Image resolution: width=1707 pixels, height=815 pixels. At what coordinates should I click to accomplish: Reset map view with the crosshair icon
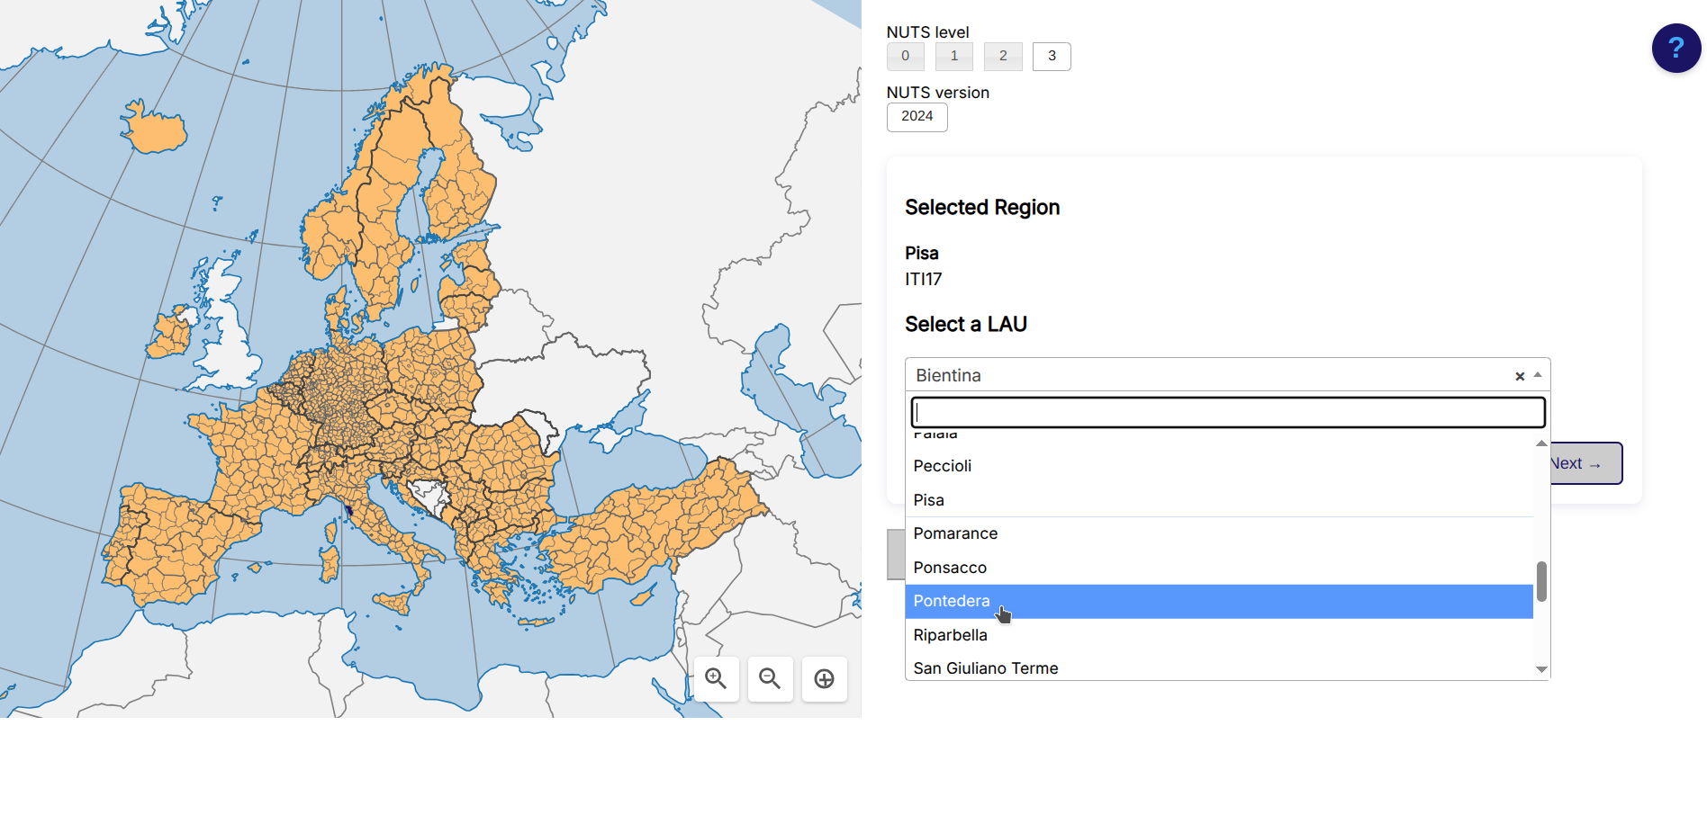[x=824, y=679]
